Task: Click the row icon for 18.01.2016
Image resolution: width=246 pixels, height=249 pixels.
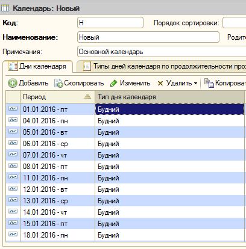Action: click(13, 235)
